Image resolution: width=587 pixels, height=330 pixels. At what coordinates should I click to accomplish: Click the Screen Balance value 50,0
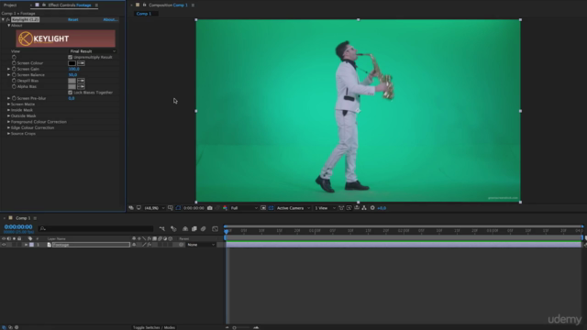click(x=72, y=75)
